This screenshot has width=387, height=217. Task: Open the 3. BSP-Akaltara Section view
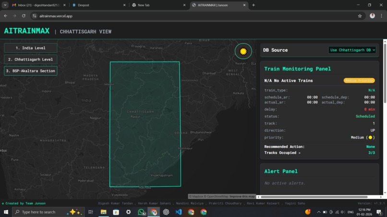31,71
